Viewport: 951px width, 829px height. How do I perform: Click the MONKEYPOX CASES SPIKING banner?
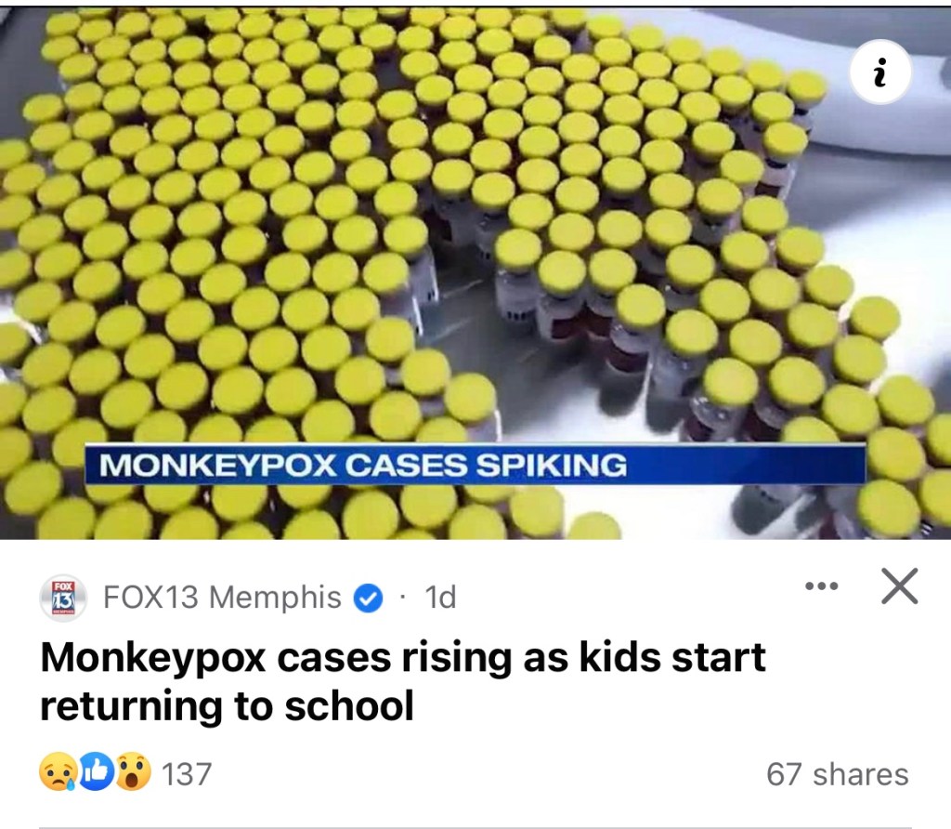click(475, 465)
